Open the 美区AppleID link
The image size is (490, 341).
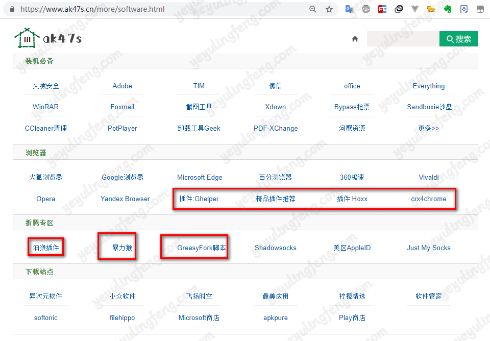click(352, 248)
